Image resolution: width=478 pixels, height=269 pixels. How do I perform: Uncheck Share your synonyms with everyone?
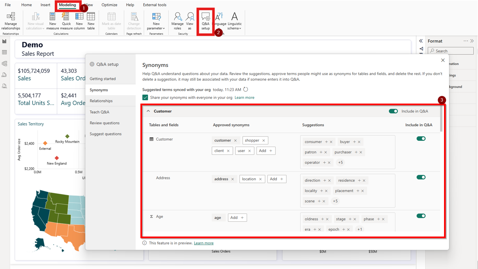[145, 97]
